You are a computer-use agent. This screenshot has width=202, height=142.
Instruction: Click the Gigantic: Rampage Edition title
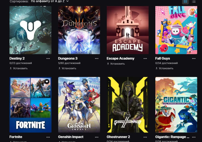[x=172, y=137]
